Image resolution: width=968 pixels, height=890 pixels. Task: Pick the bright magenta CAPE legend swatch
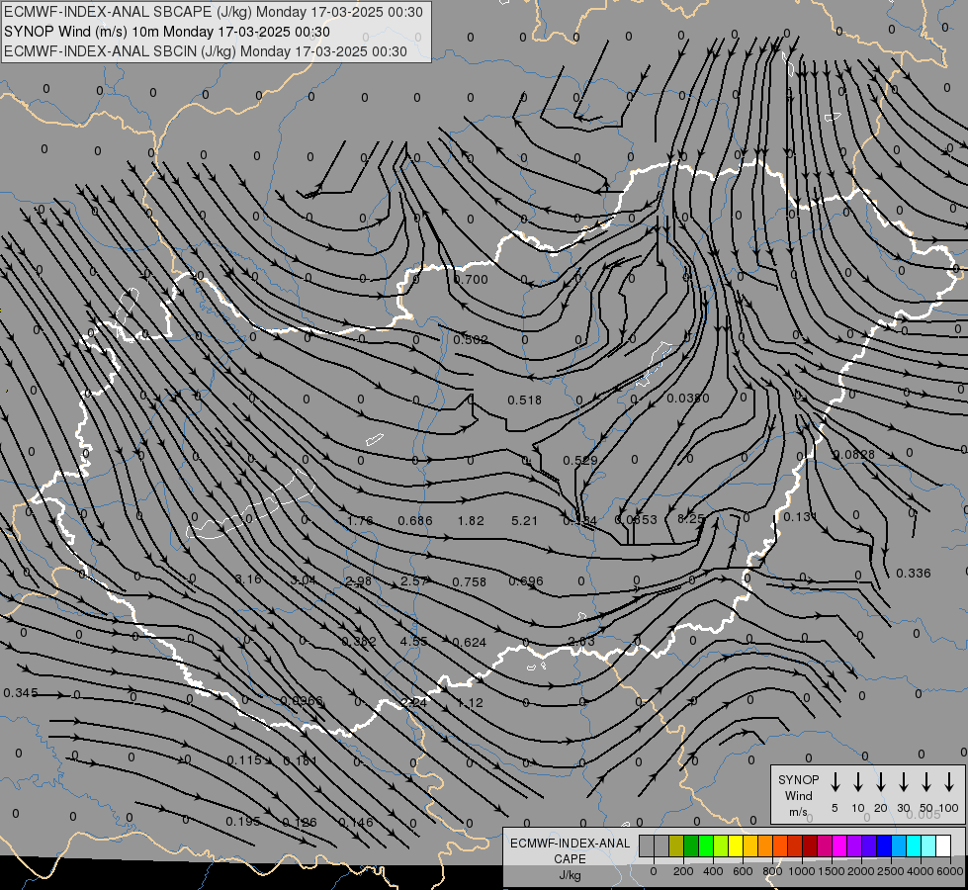point(839,846)
